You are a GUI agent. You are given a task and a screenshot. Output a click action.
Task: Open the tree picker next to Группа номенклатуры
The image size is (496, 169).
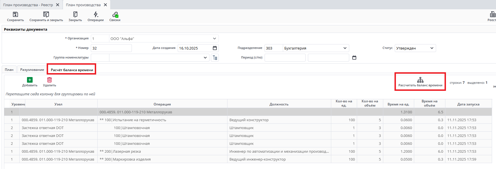click(x=215, y=58)
